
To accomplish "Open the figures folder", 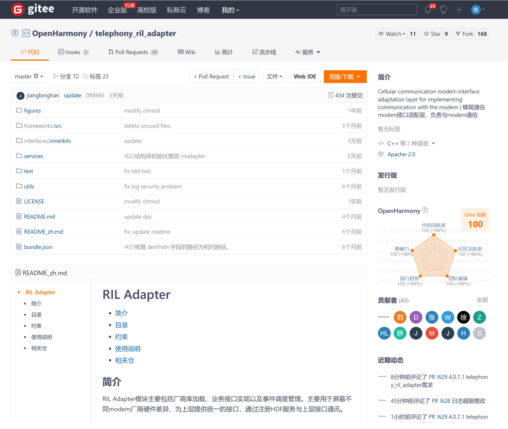I will pos(32,110).
